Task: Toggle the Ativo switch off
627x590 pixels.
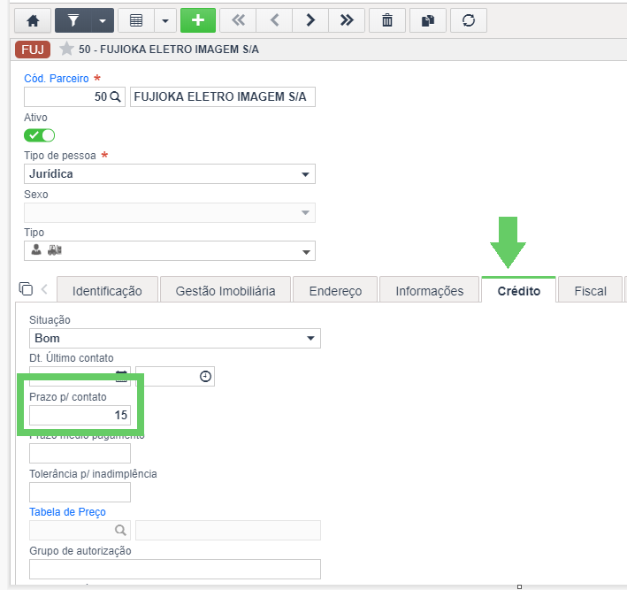Action: (39, 135)
